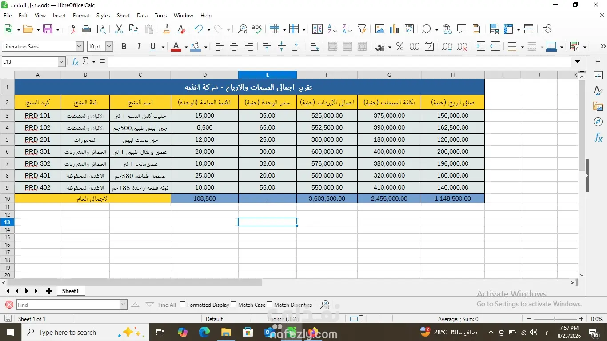Open the Format menu
Viewport: 607px width, 341px height.
(x=81, y=16)
